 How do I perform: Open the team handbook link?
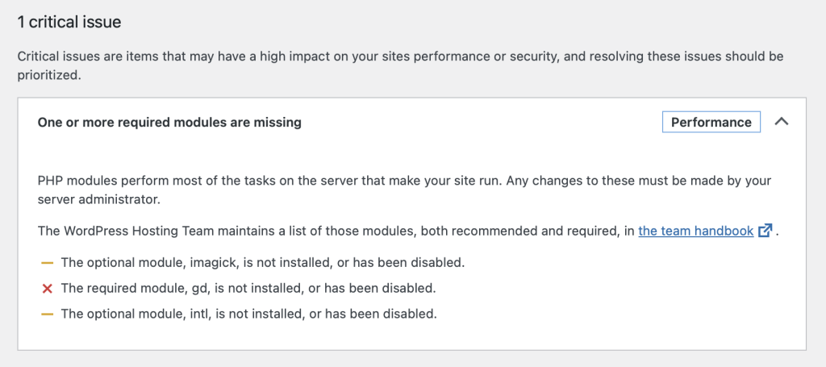(695, 231)
